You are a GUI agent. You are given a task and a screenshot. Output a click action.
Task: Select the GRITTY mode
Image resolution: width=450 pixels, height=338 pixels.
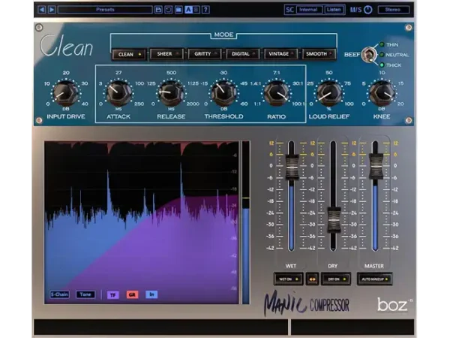point(205,54)
